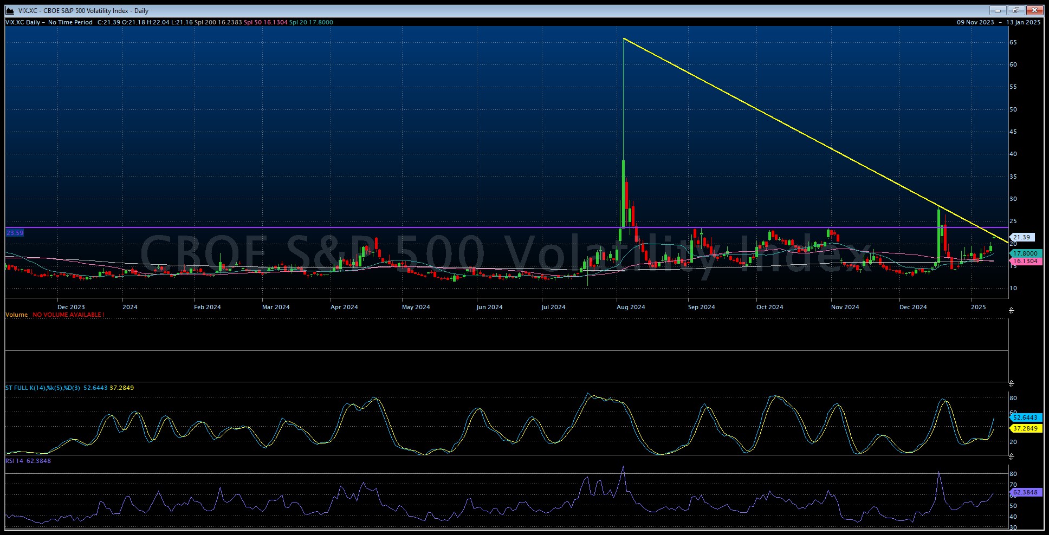The height and width of the screenshot is (535, 1049).
Task: Click the 'Mar 2024' time axis label
Action: point(276,307)
